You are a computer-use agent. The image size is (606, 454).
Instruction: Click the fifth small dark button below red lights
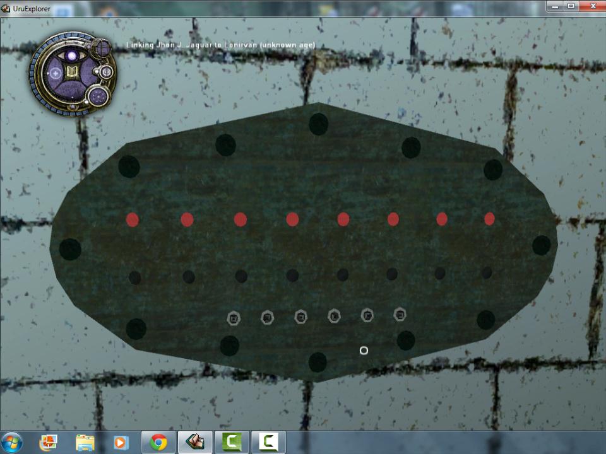click(x=343, y=275)
